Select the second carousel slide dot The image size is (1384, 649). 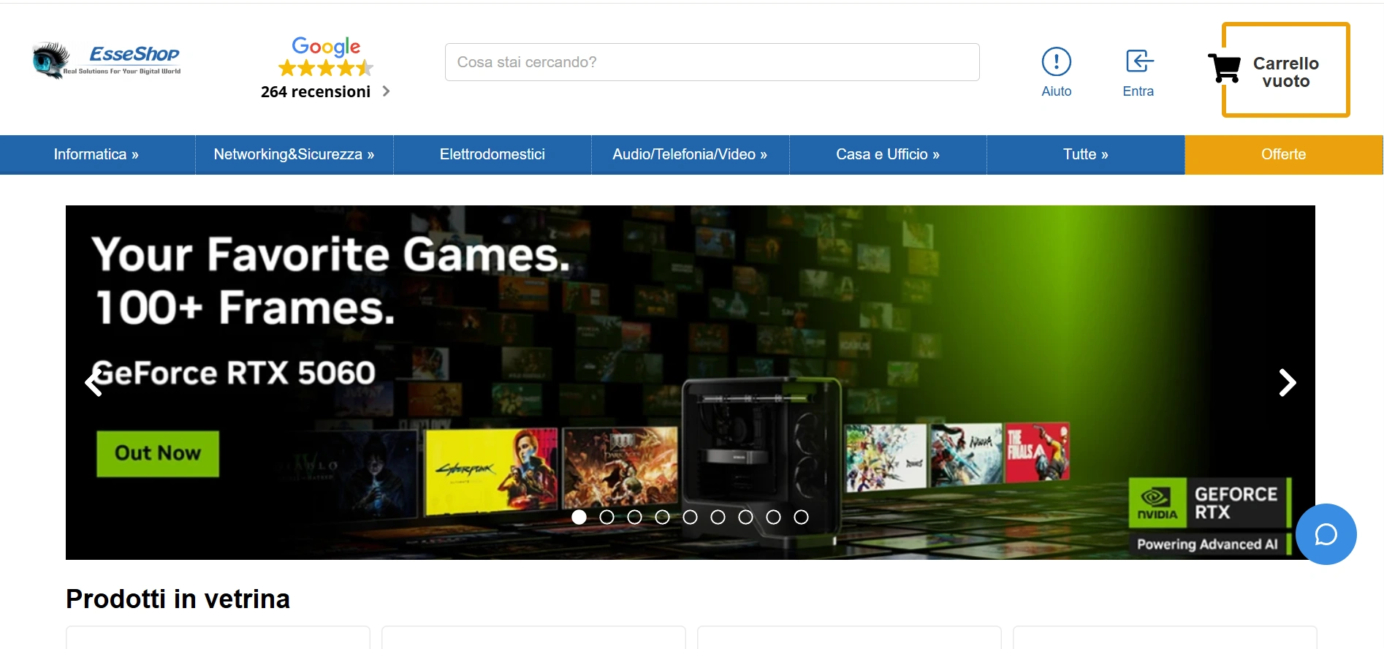(x=607, y=517)
